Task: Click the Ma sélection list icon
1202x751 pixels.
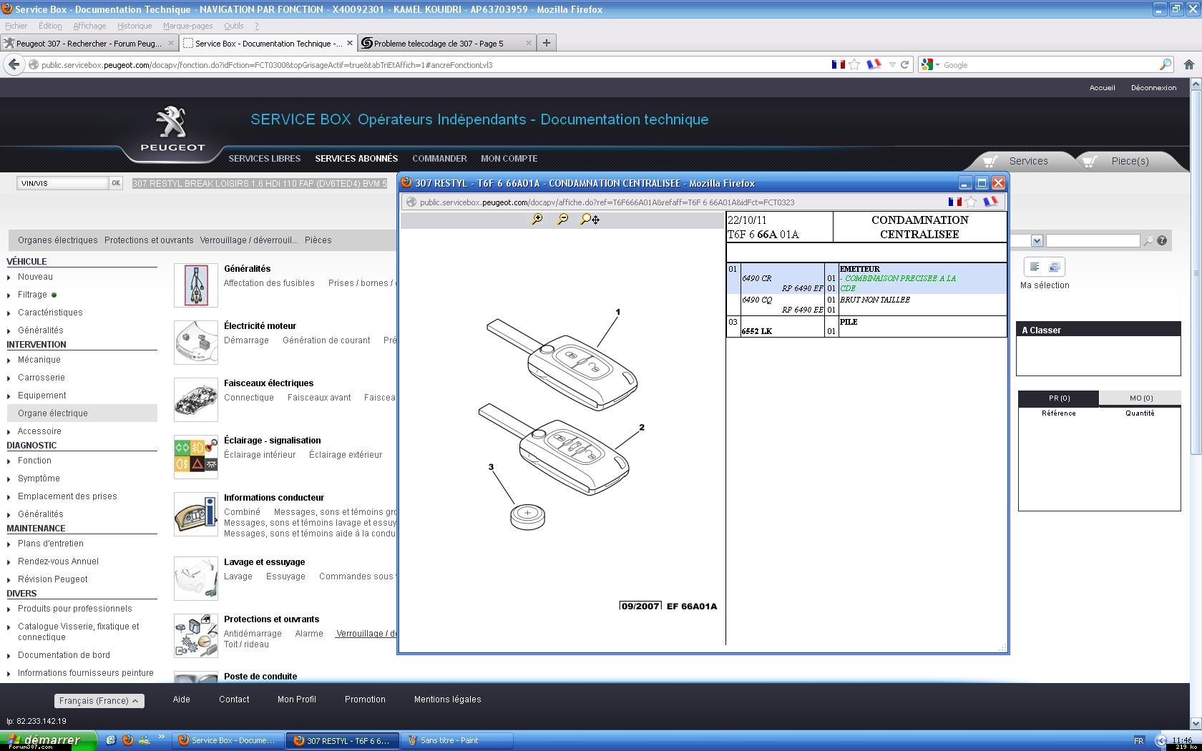Action: [1035, 267]
